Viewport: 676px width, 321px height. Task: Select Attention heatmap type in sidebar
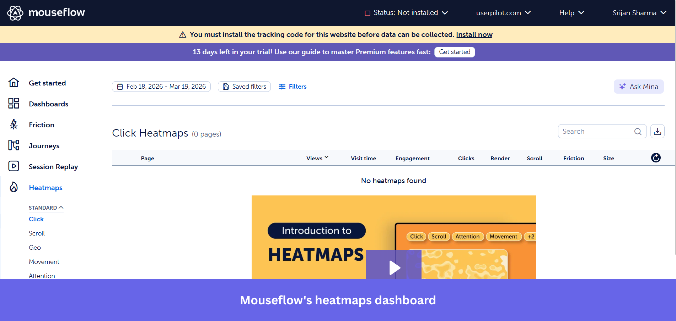[42, 276]
